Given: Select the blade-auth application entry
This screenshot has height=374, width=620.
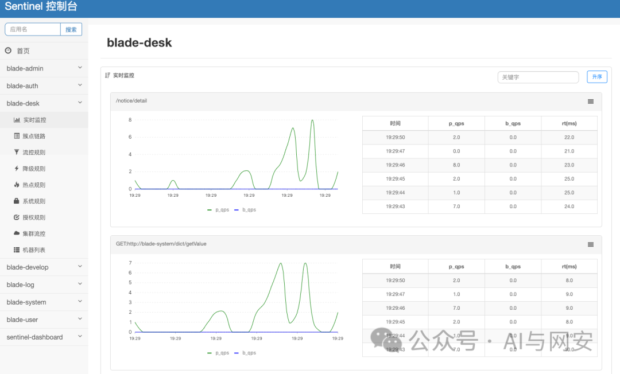Looking at the screenshot, I should [44, 85].
